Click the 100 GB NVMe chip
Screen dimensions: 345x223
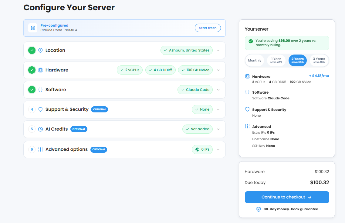pyautogui.click(x=195, y=70)
